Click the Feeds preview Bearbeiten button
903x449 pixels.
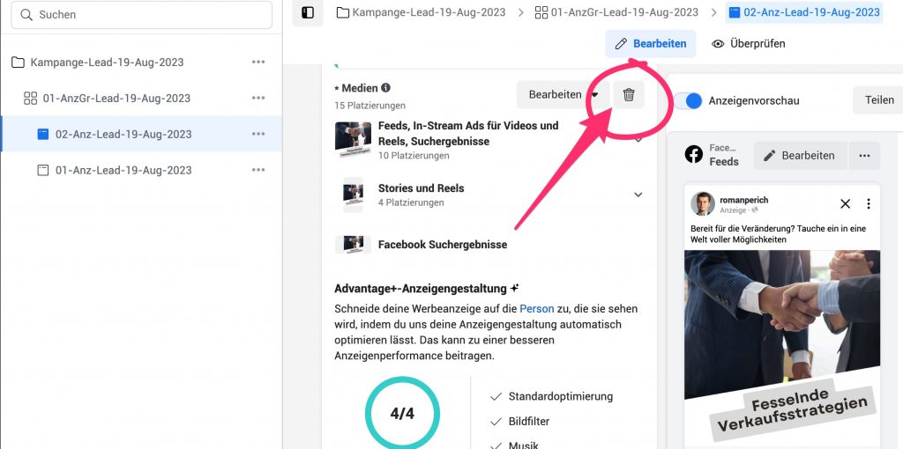click(801, 156)
